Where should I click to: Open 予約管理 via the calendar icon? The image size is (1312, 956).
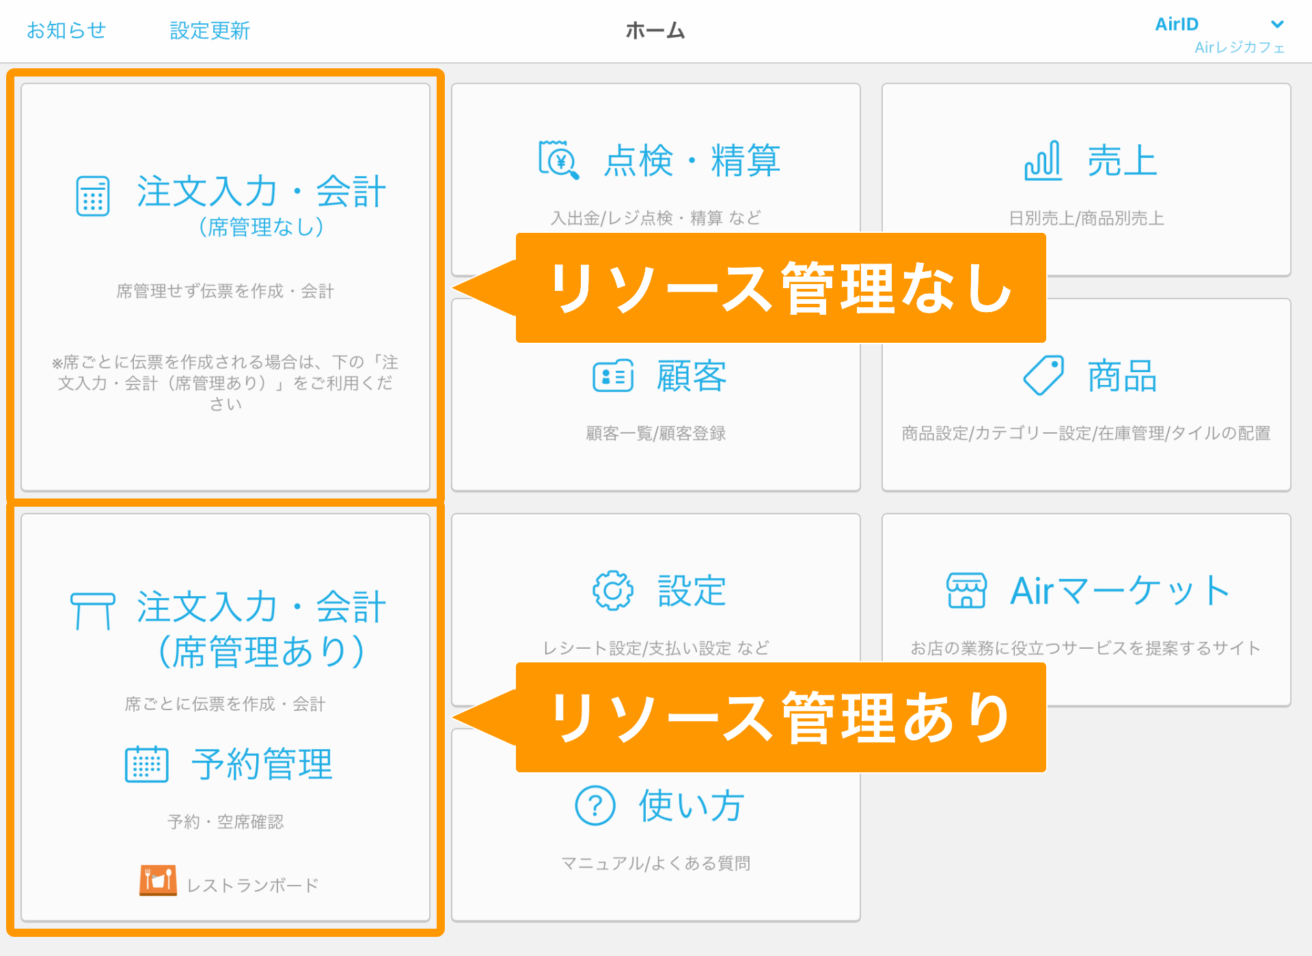click(x=146, y=764)
